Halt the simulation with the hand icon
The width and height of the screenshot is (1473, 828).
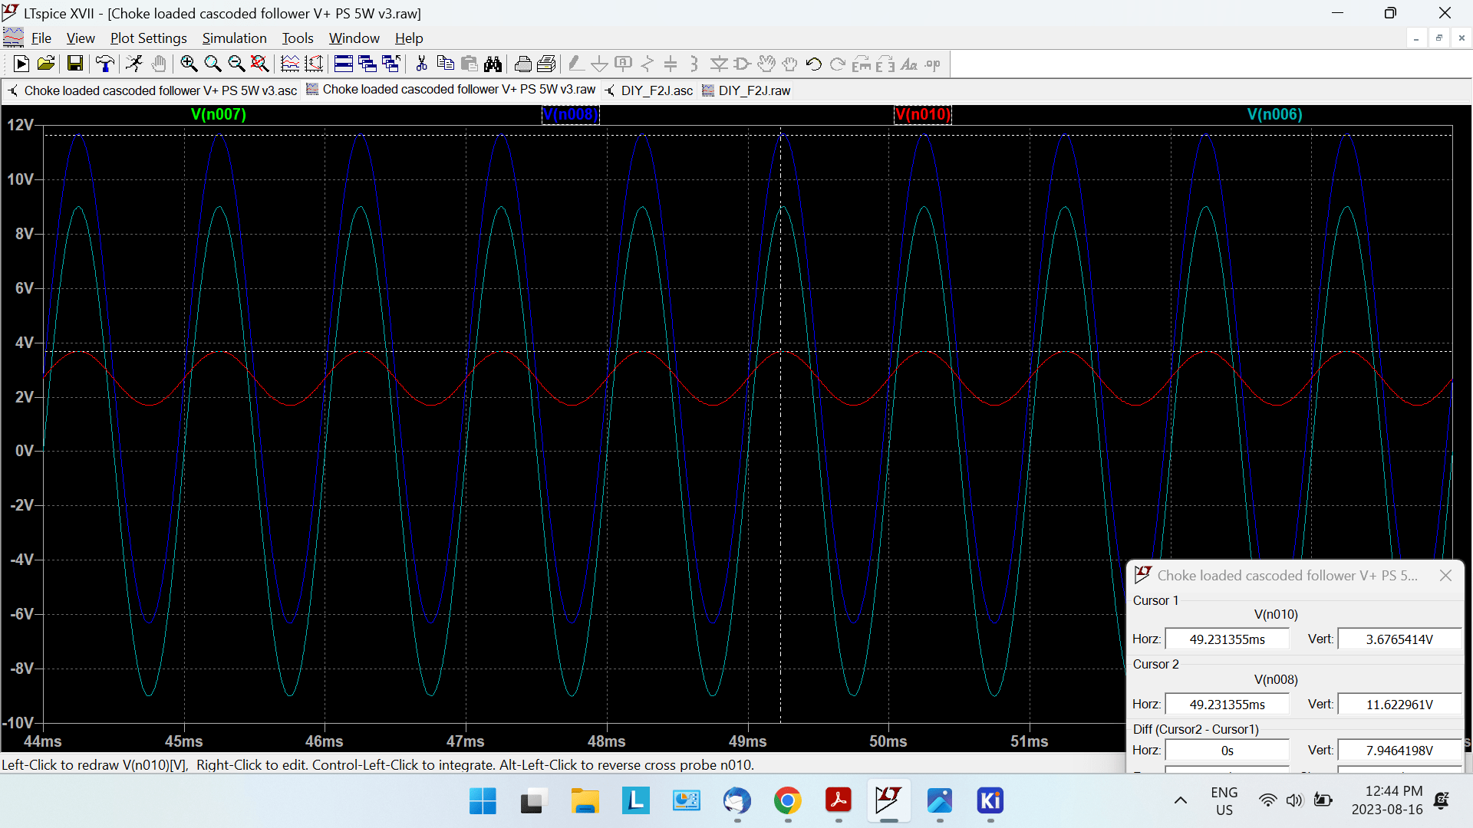pyautogui.click(x=158, y=64)
